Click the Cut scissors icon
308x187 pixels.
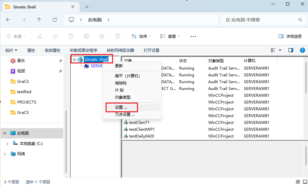(40, 36)
